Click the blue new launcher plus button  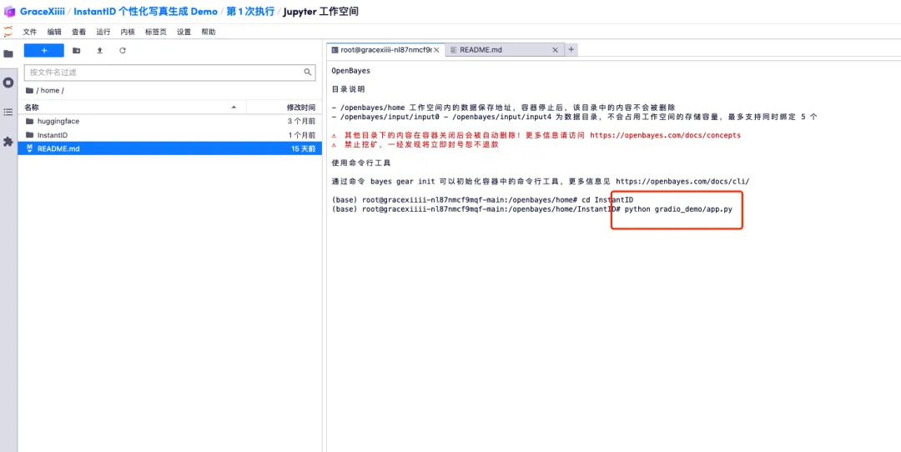coord(43,51)
